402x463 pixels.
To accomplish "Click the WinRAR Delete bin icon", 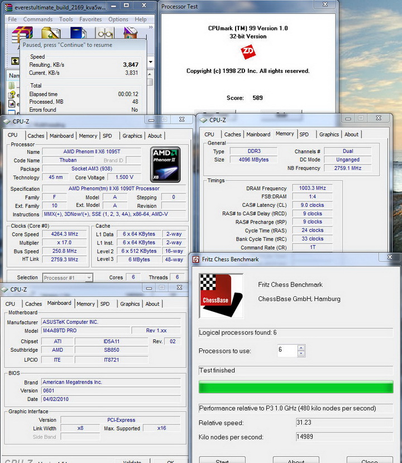I will pos(131,33).
